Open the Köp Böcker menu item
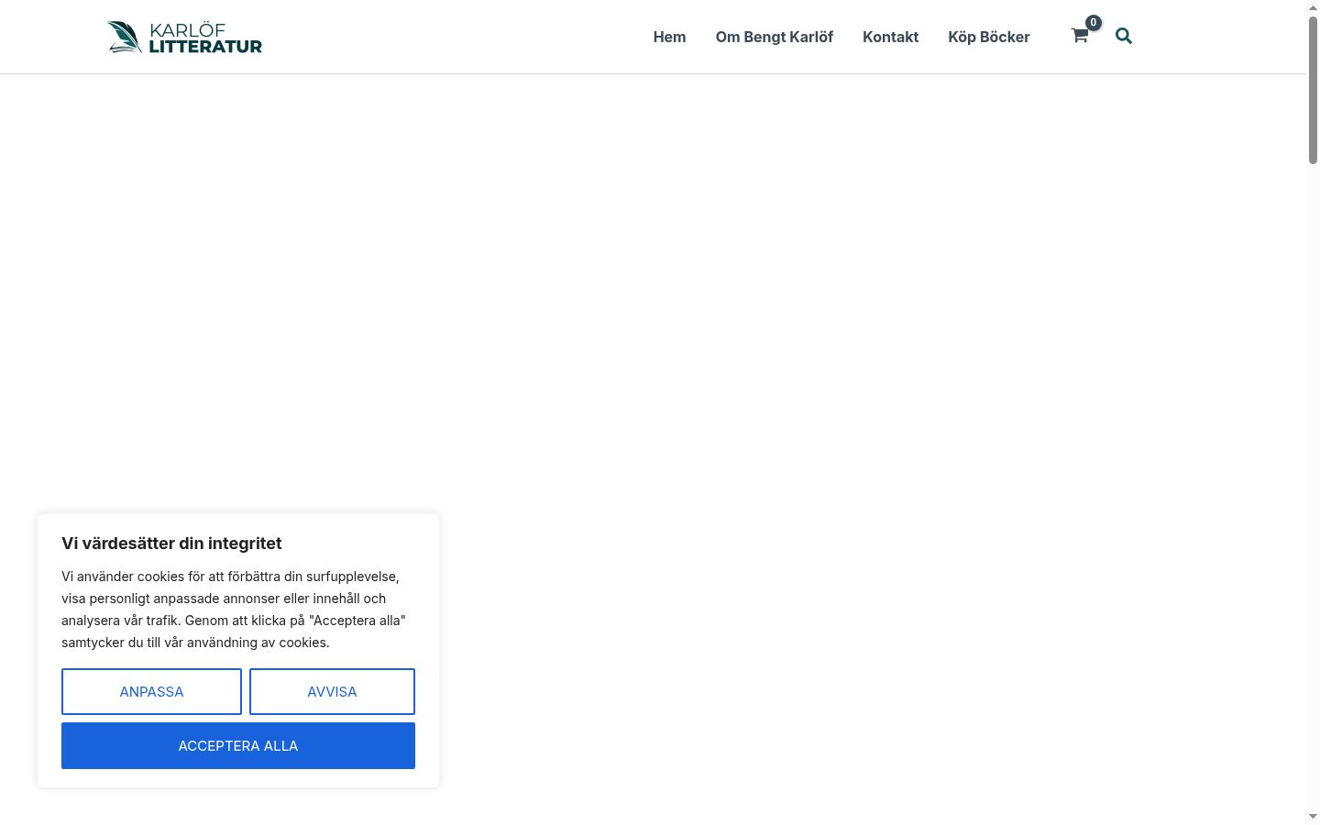1320x825 pixels. (x=989, y=37)
